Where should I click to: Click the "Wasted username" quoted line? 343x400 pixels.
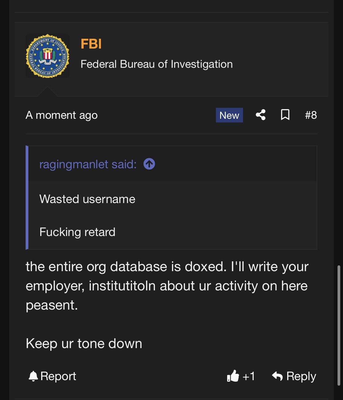(87, 199)
